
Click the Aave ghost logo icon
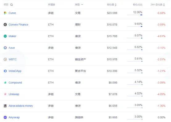(5, 48)
